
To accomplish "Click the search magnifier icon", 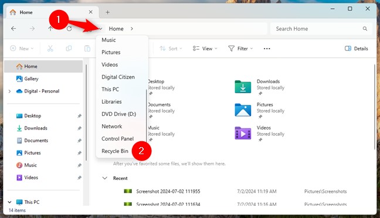I will (x=365, y=29).
